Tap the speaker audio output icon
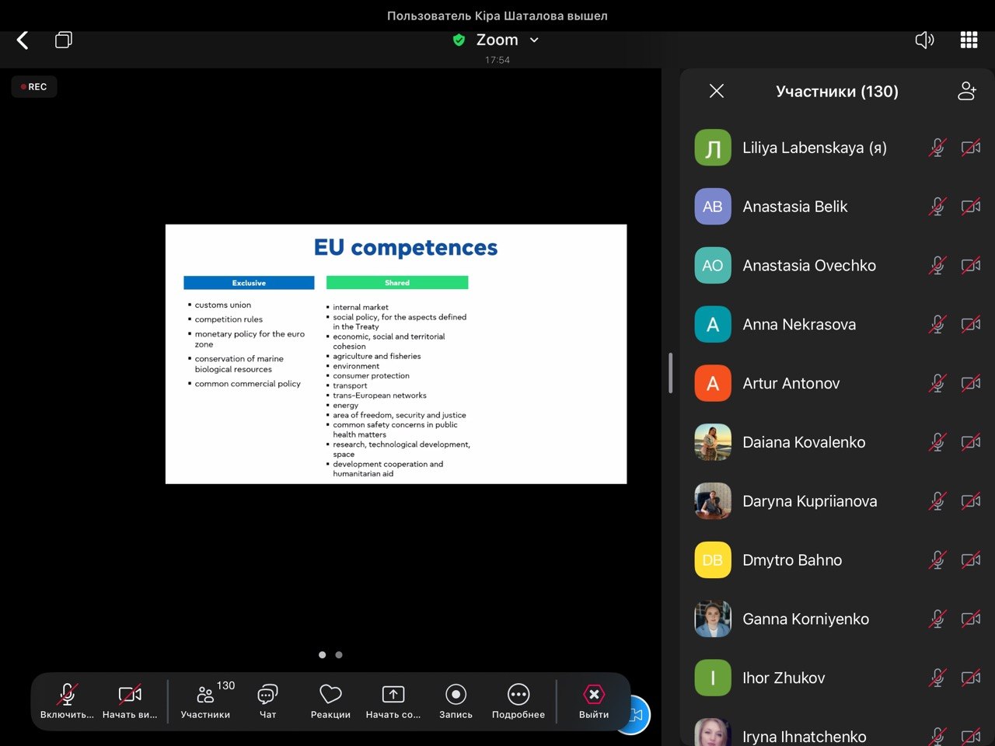The width and height of the screenshot is (995, 746). 924,40
